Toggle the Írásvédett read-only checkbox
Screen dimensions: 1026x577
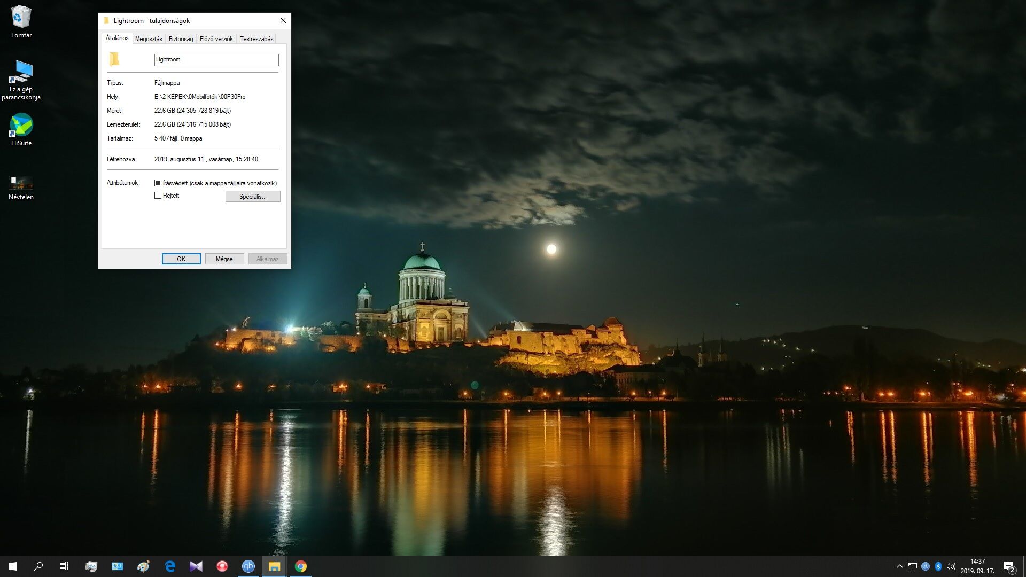coord(158,183)
